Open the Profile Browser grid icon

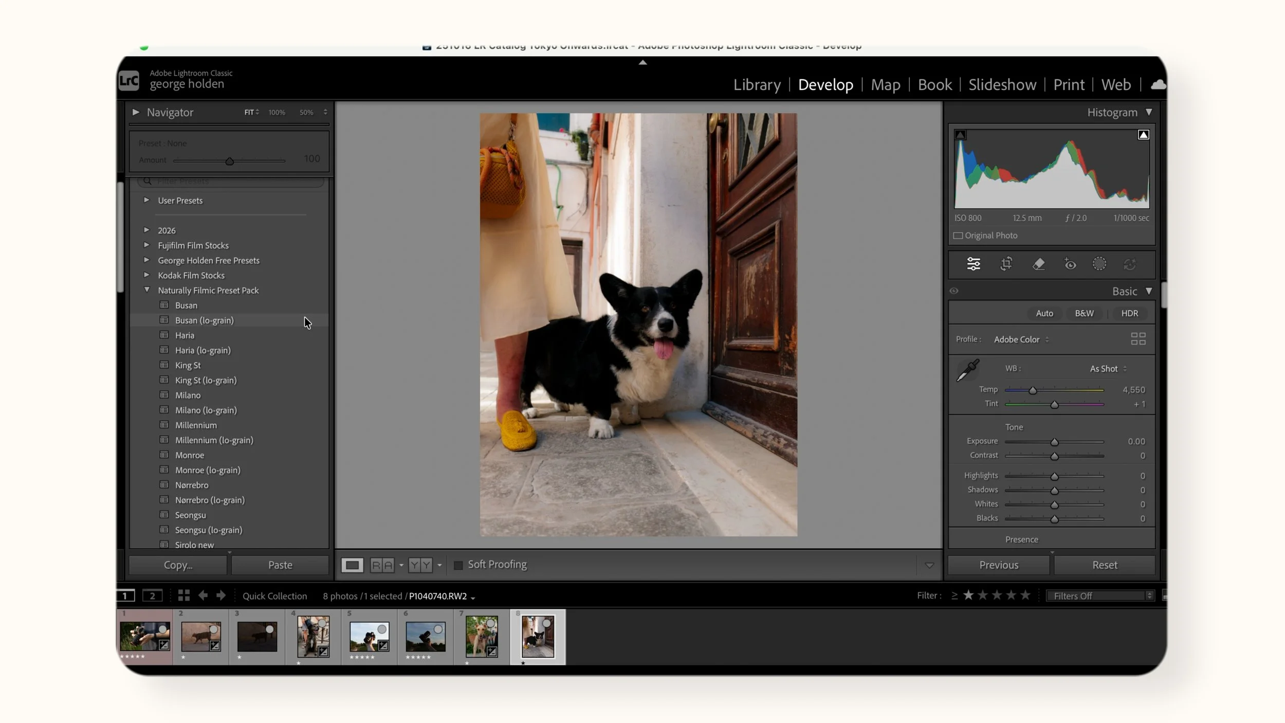1138,338
